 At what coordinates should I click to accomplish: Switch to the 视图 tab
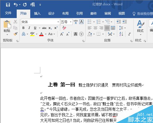[122, 13]
